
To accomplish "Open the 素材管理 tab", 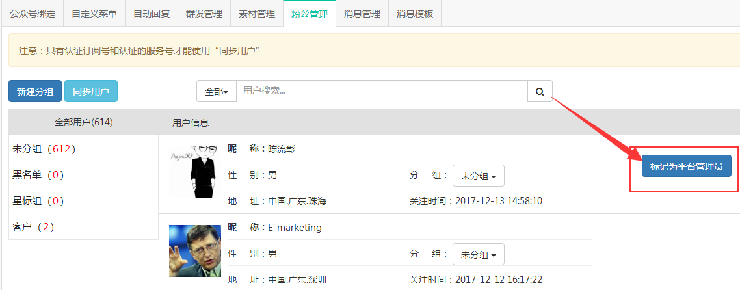I will pos(257,14).
